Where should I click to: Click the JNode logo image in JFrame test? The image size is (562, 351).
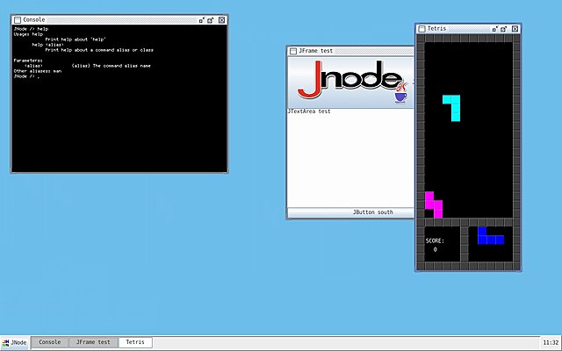click(x=351, y=82)
